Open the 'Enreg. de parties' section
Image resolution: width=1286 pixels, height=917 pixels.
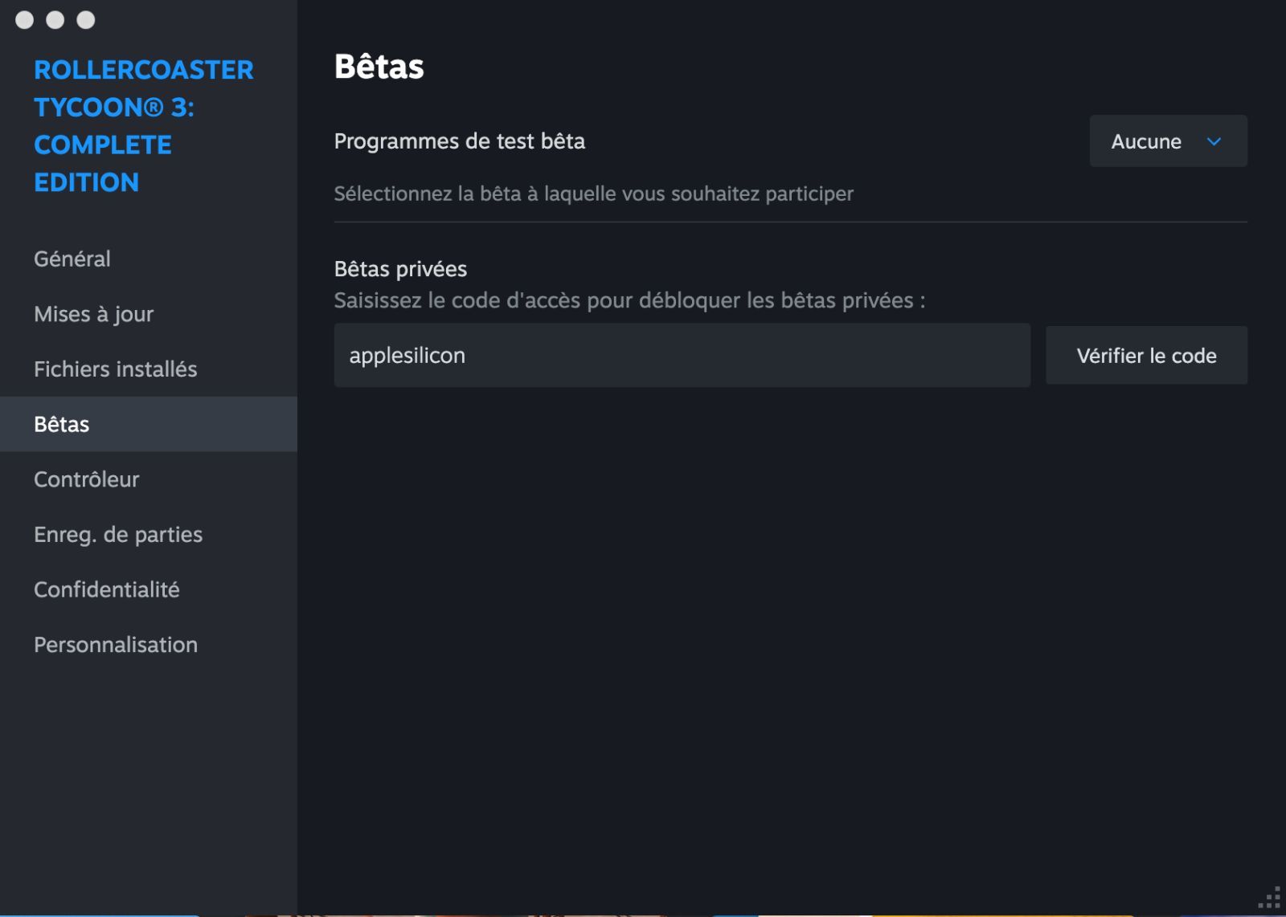(x=117, y=534)
